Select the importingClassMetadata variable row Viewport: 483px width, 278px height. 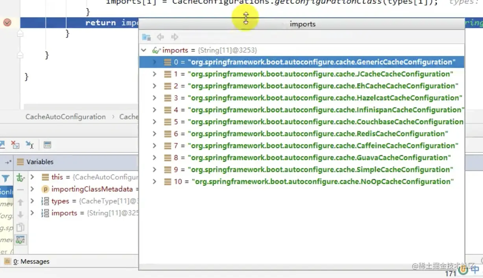[x=83, y=189]
